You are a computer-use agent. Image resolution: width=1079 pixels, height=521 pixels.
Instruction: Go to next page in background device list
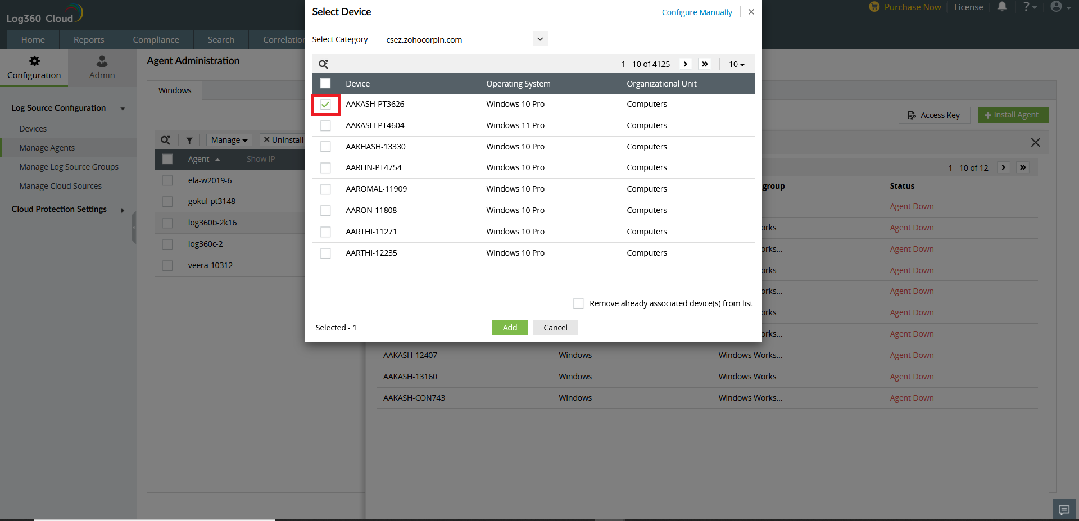tap(1003, 167)
